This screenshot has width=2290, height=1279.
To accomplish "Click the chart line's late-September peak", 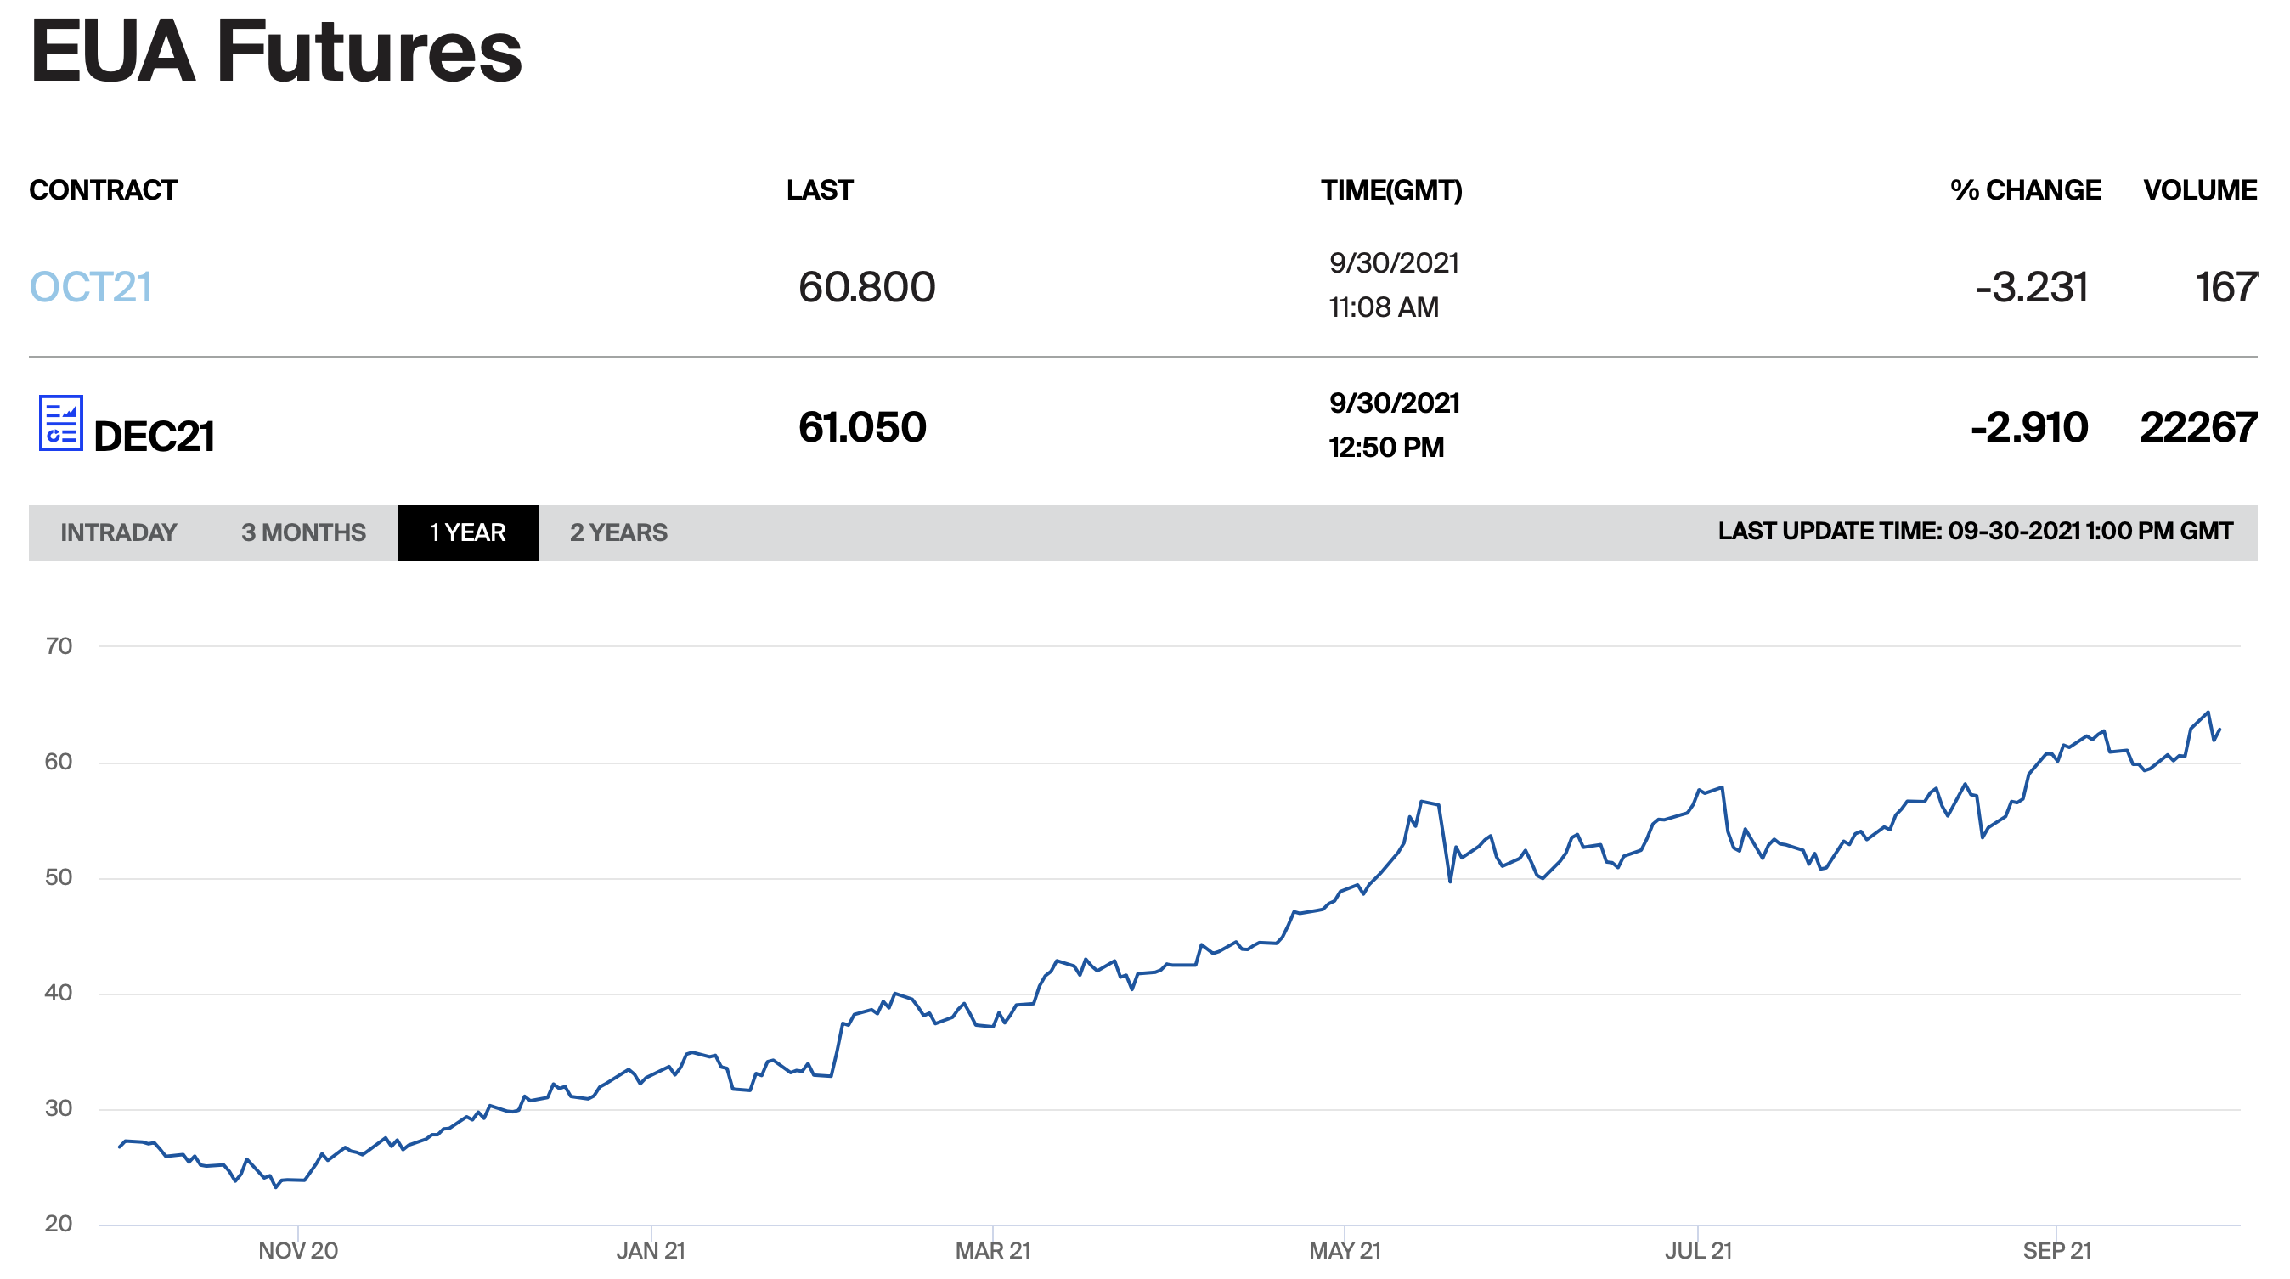I will point(2208,712).
